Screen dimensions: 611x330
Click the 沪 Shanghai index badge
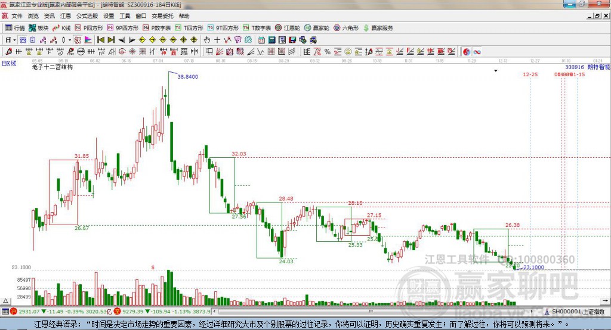(14, 312)
